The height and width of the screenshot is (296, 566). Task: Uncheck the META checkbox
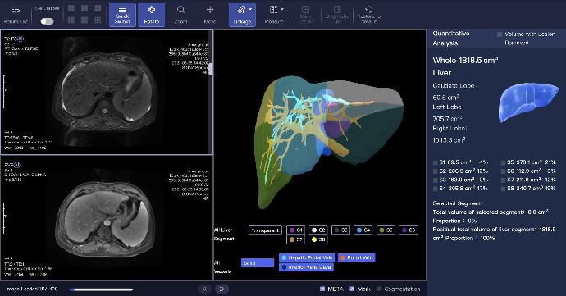pyautogui.click(x=322, y=289)
